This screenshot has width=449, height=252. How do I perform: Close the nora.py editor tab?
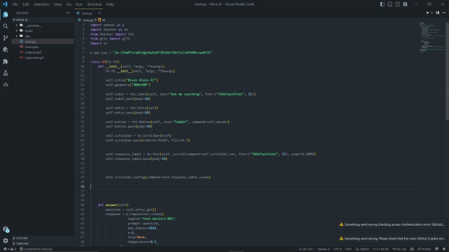coord(99,13)
